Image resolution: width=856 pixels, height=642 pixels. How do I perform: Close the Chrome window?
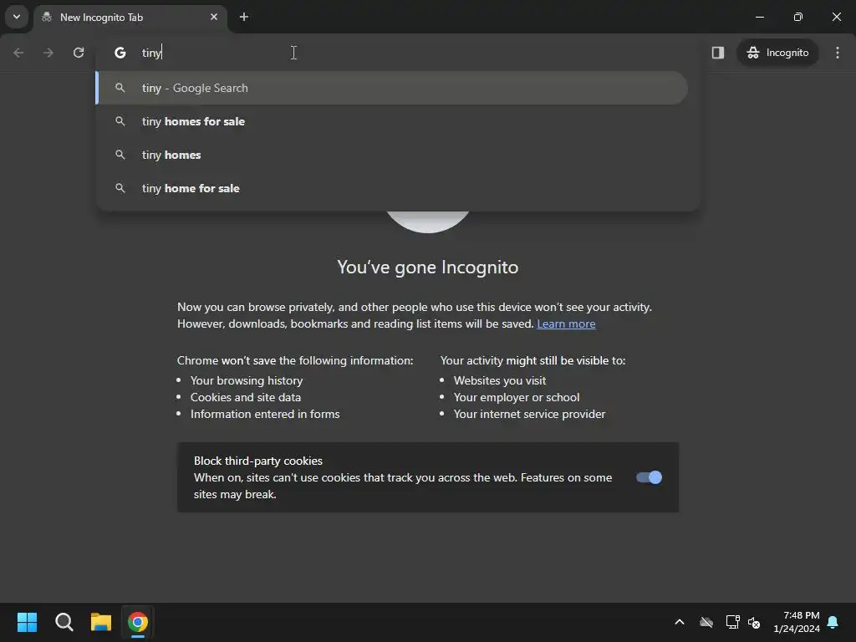pos(836,17)
